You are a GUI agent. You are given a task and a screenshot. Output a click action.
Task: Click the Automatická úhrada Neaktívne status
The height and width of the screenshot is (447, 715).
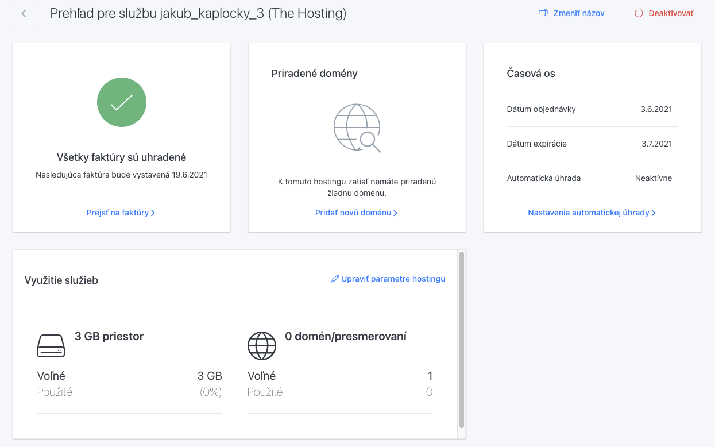653,178
